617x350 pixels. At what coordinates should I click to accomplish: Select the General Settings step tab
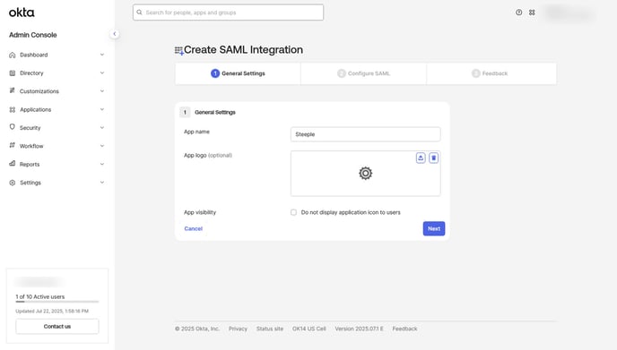click(x=238, y=73)
